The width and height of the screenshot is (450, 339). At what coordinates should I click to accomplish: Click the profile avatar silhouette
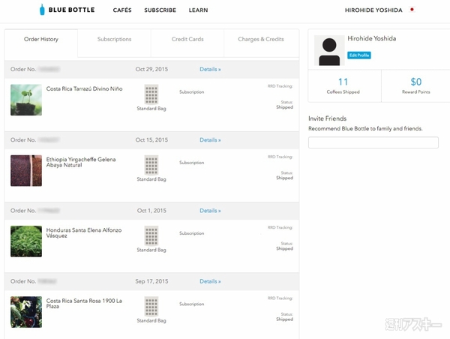click(x=328, y=51)
